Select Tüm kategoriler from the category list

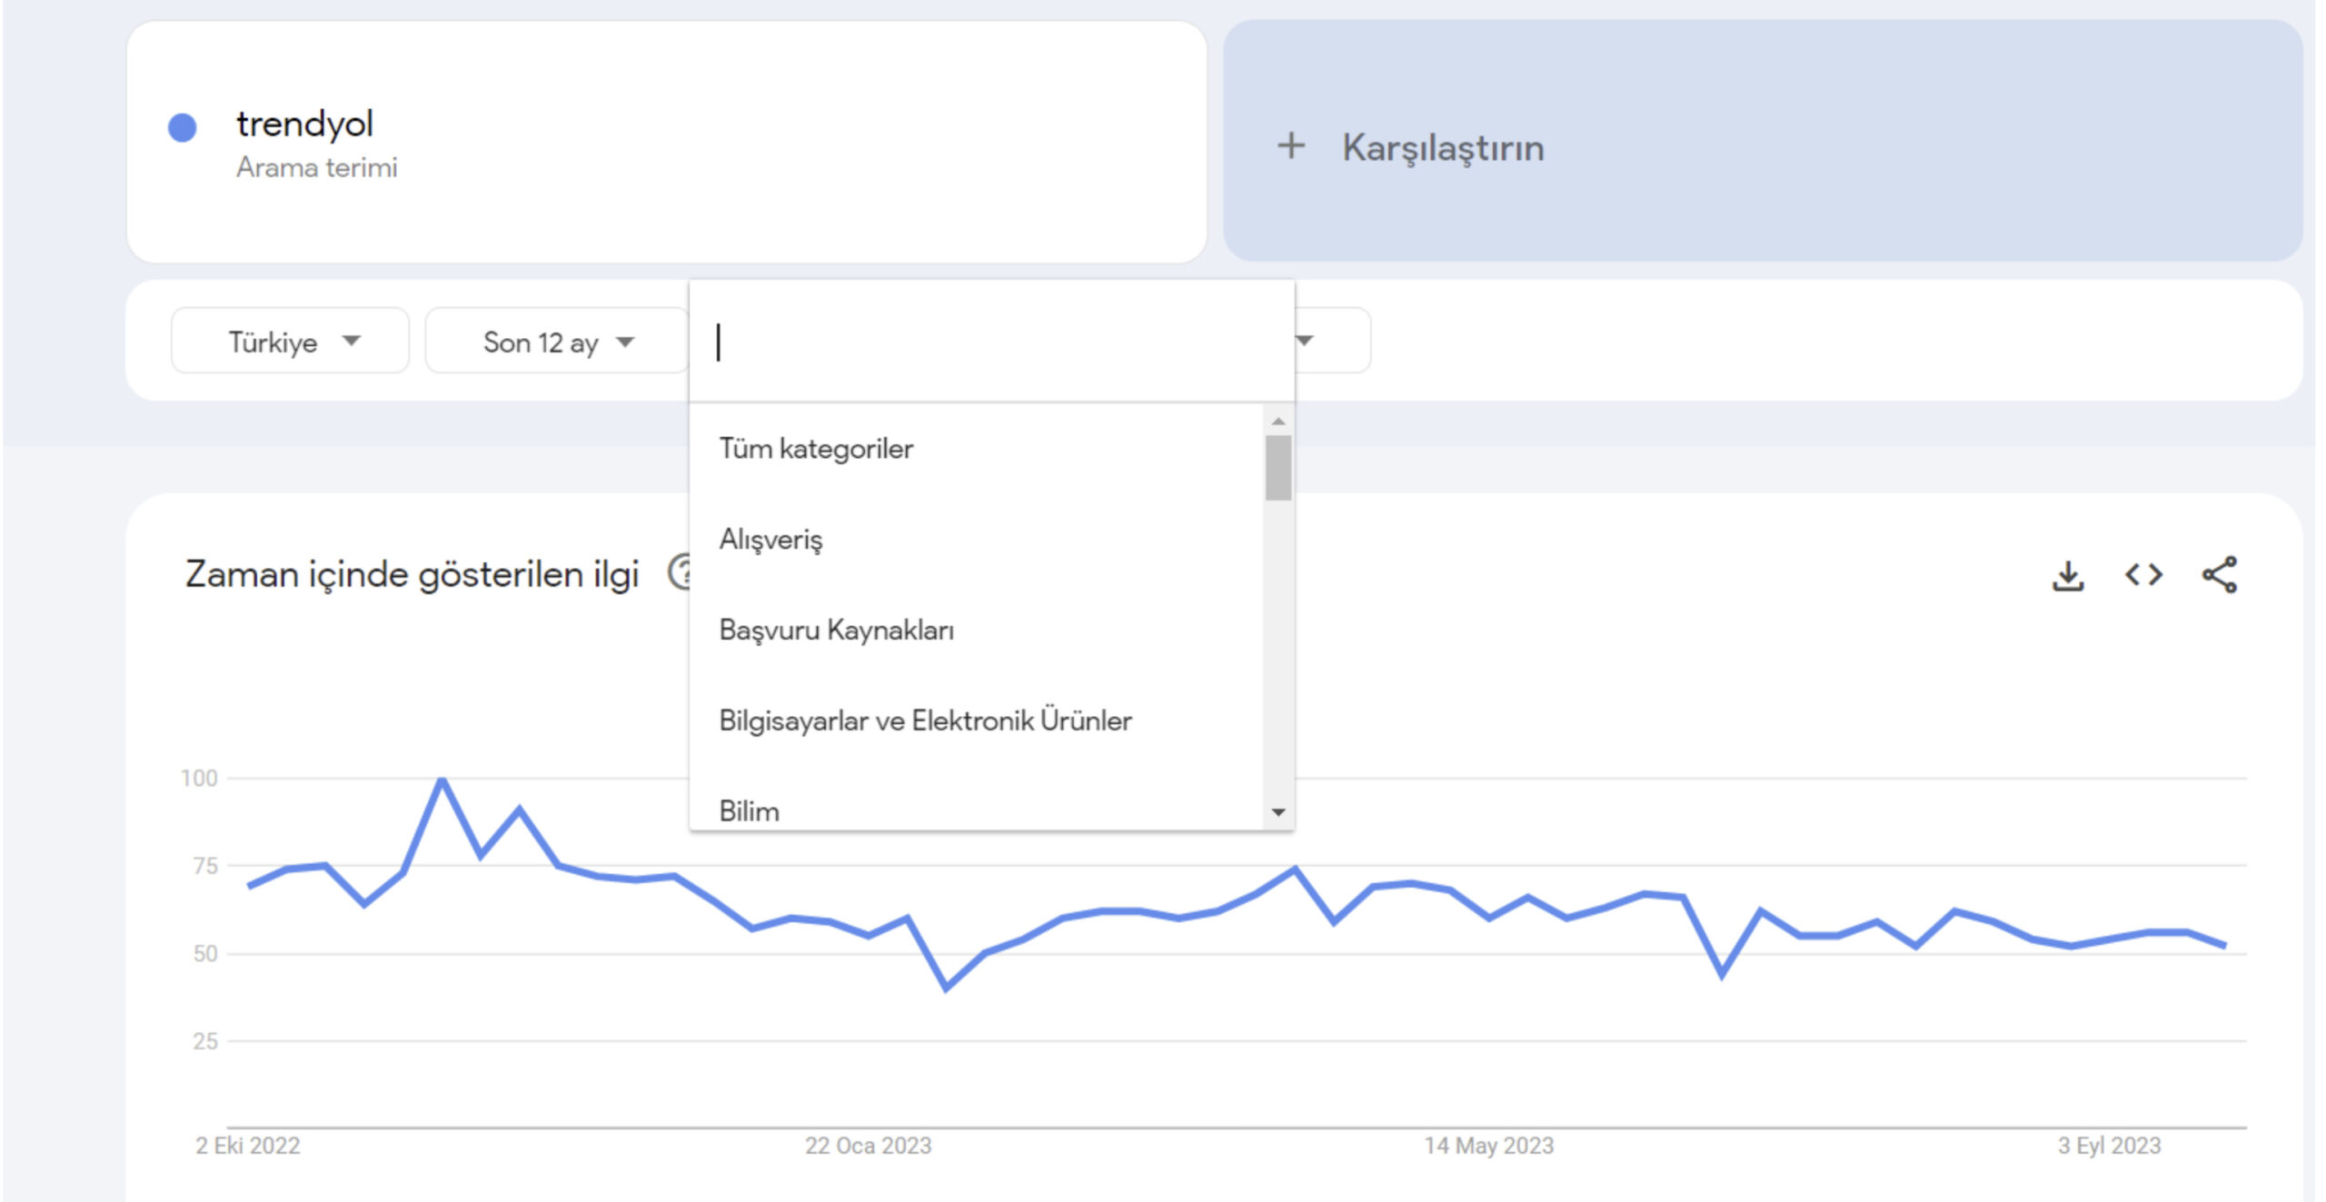(977, 449)
